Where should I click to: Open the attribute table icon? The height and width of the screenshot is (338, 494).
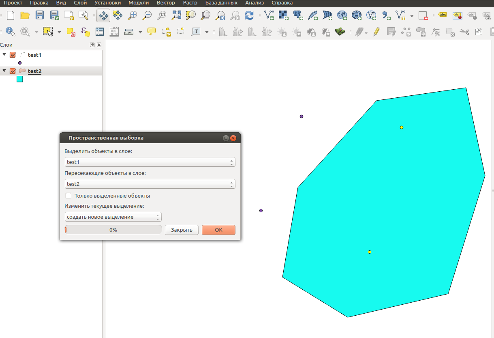pyautogui.click(x=100, y=32)
